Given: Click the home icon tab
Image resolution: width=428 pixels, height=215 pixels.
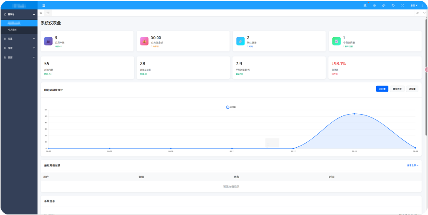Looking at the screenshot, I should (x=48, y=13).
